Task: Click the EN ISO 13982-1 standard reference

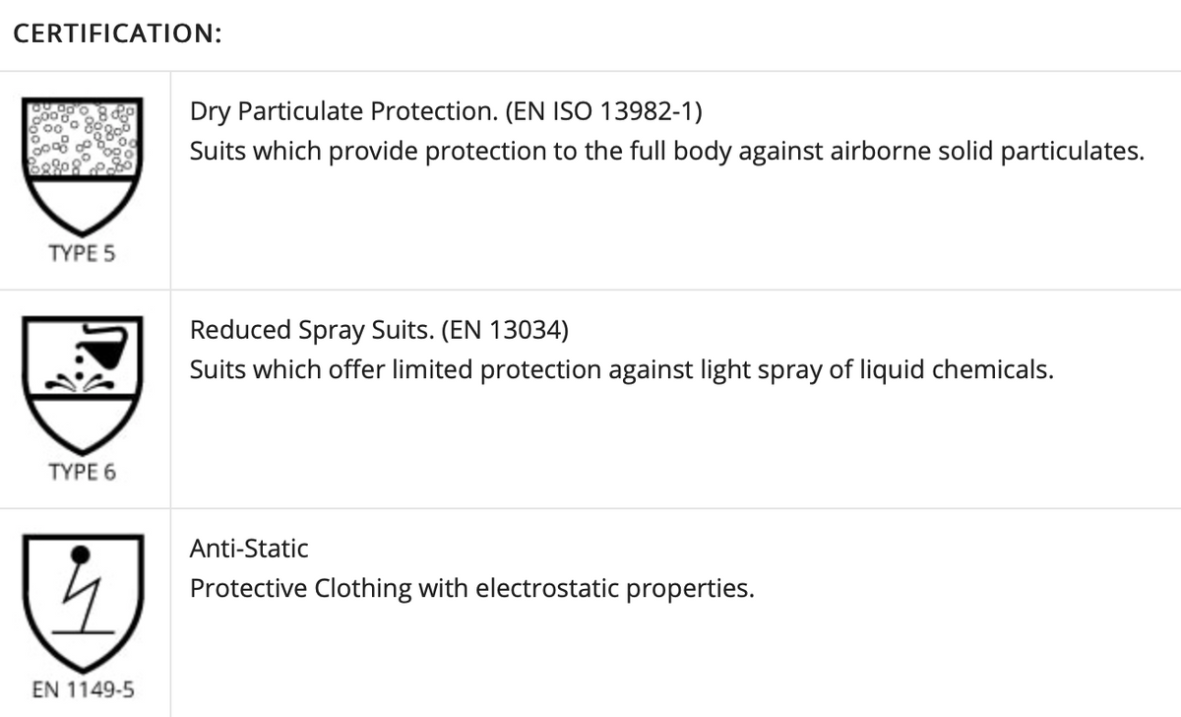Action: pyautogui.click(x=603, y=110)
